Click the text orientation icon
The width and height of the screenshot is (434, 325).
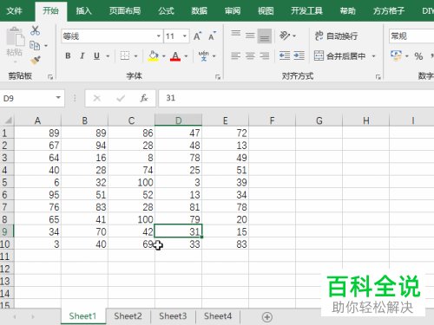(x=285, y=36)
